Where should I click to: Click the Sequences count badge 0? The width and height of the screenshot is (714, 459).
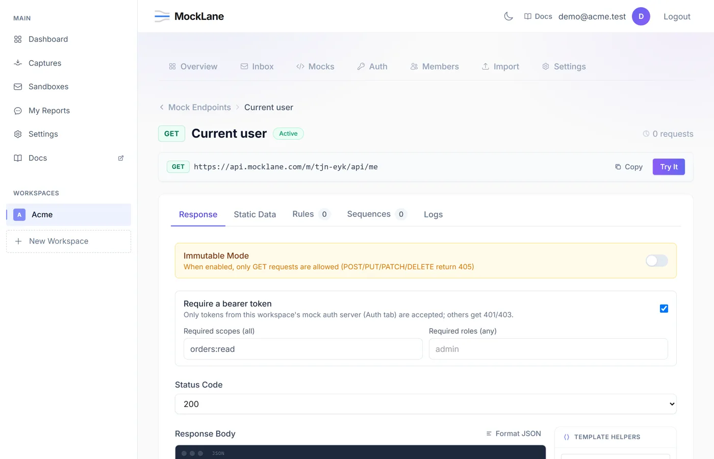pos(401,214)
